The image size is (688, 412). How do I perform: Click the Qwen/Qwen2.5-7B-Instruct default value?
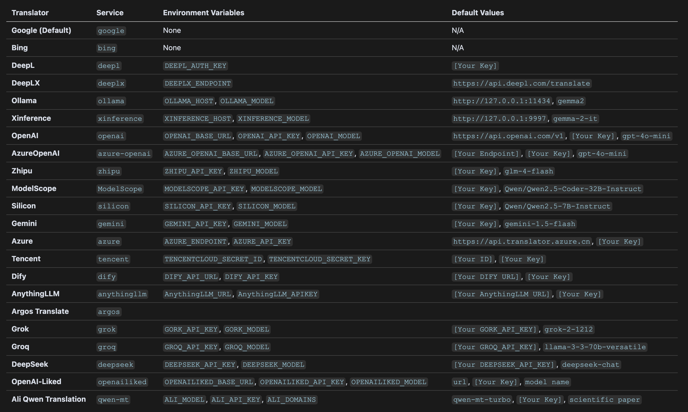(x=557, y=206)
